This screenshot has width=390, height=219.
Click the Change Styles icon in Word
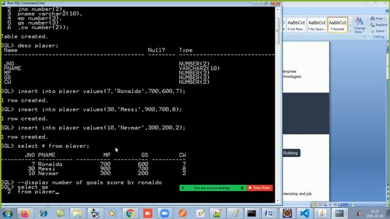point(359,25)
